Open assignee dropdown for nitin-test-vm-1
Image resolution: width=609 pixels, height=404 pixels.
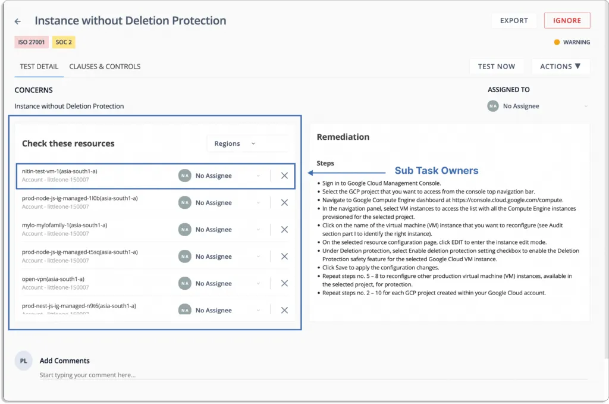(258, 176)
